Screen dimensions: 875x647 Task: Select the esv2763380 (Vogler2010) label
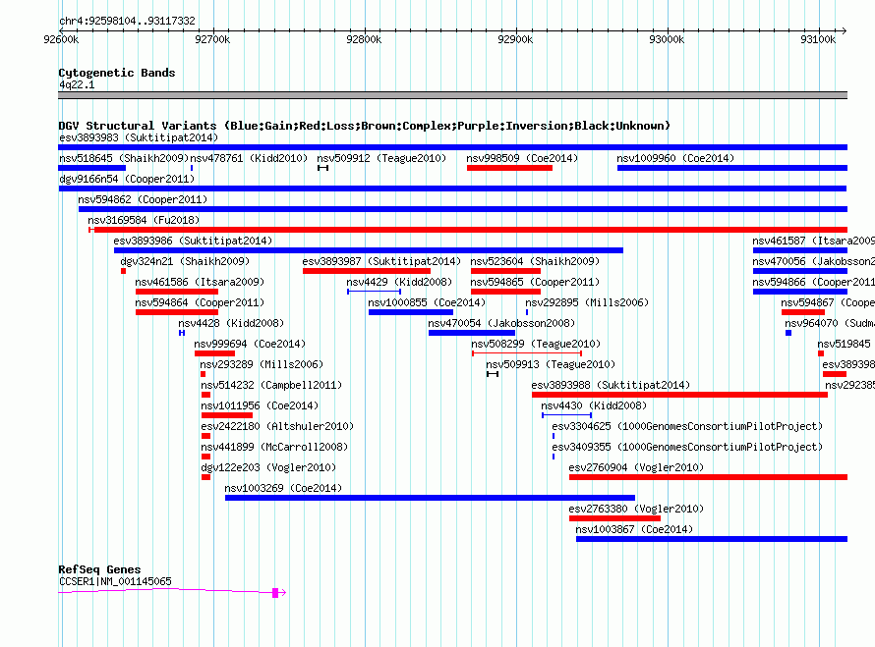[x=636, y=509]
